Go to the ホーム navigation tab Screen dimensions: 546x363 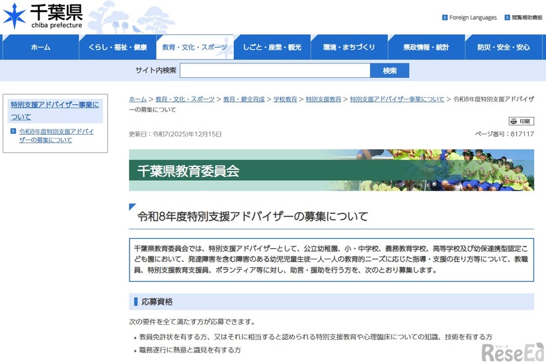(x=40, y=47)
